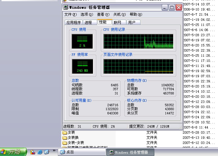Select the 女表换 folder icon

click(x=65, y=138)
